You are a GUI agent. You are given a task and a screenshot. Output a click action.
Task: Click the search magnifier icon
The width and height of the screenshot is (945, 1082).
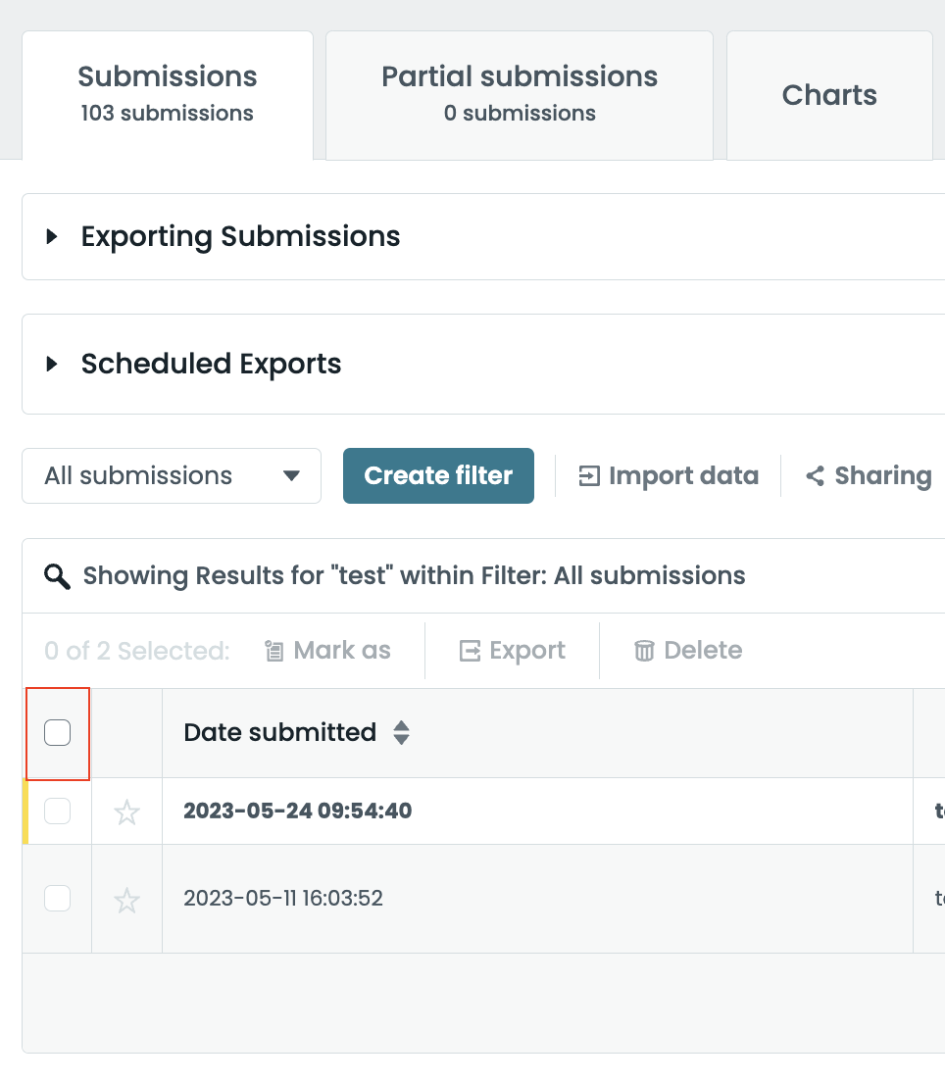pos(58,576)
